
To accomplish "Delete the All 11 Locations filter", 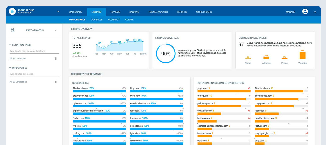I will [x=56, y=59].
